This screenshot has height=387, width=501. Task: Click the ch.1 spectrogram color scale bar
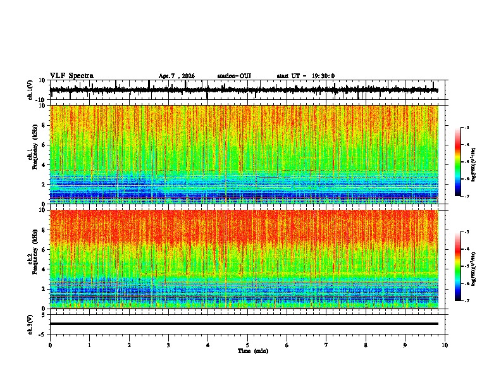457,162
